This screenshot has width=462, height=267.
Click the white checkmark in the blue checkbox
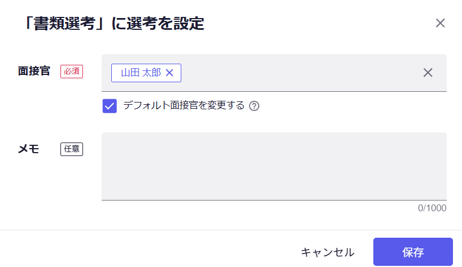coord(110,106)
